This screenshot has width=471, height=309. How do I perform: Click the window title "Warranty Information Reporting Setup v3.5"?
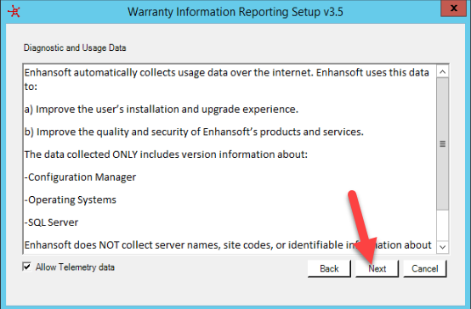[235, 12]
